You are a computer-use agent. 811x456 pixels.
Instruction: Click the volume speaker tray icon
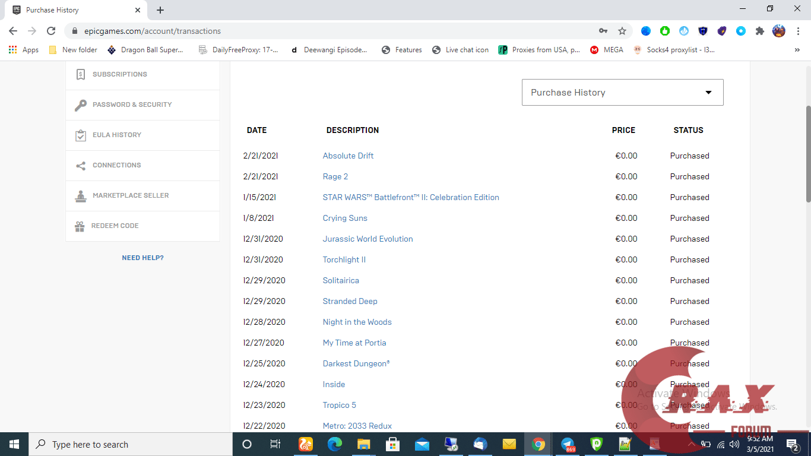(734, 444)
